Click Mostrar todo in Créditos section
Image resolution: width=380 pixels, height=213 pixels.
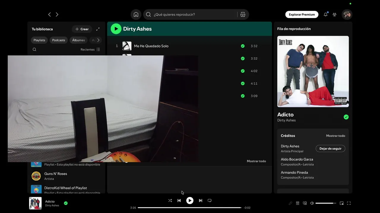click(x=335, y=136)
